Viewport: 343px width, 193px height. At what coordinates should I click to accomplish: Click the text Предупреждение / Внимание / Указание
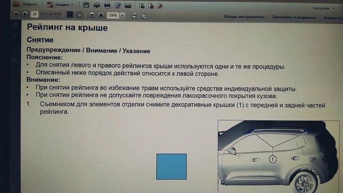(x=88, y=50)
